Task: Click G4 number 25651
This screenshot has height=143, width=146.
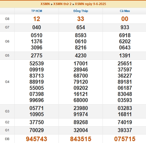Action: (125, 64)
